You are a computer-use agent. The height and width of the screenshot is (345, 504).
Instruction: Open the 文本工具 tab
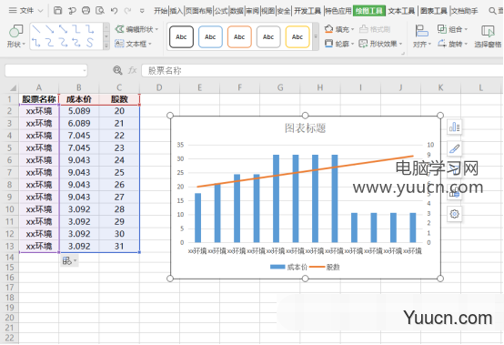[401, 11]
